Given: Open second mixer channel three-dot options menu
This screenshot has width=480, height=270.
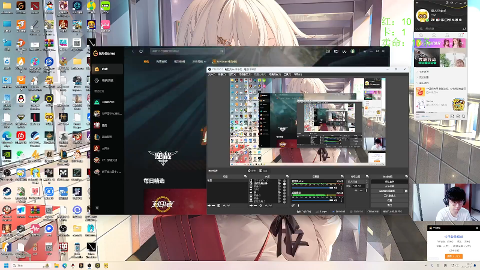Looking at the screenshot, I should click(x=341, y=200).
